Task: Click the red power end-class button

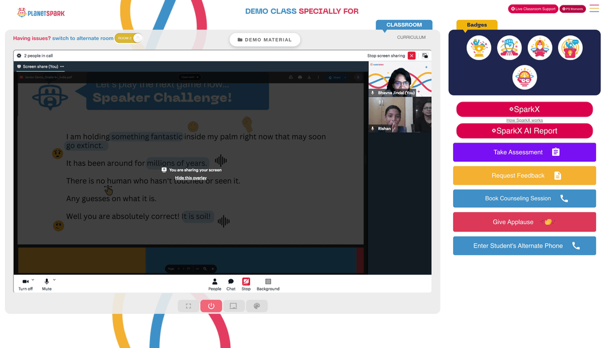Action: [x=211, y=306]
